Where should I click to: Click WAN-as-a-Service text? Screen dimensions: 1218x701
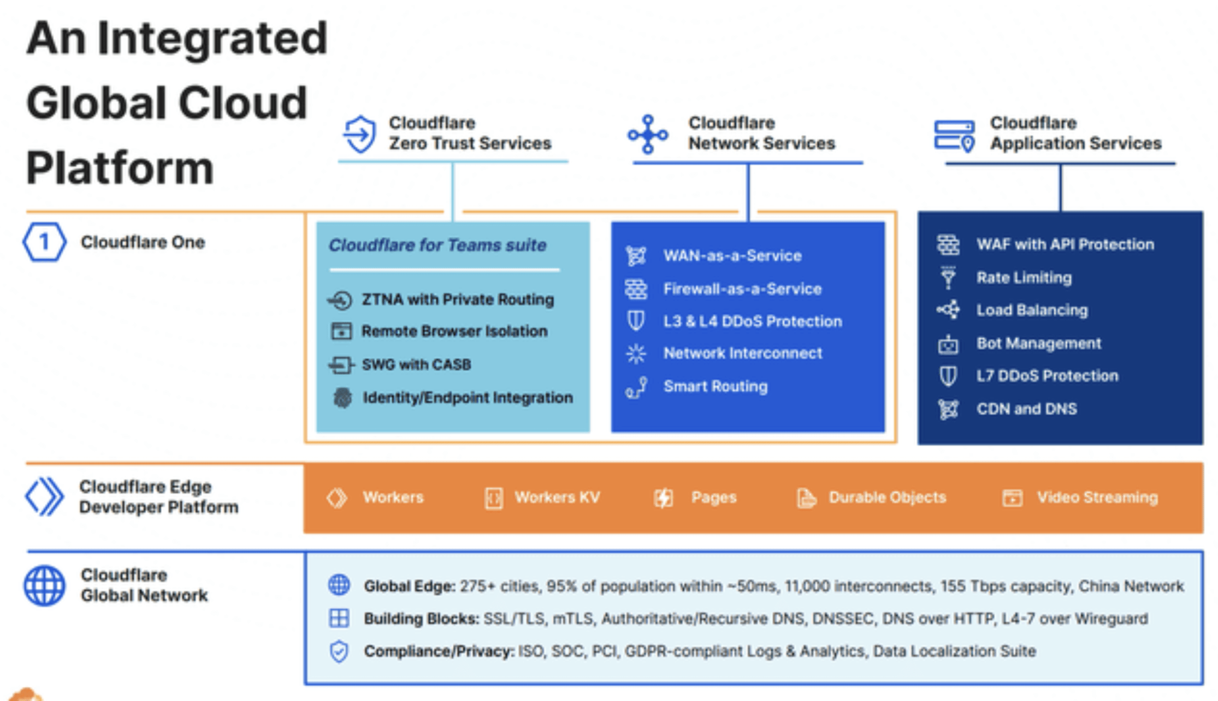tap(732, 256)
